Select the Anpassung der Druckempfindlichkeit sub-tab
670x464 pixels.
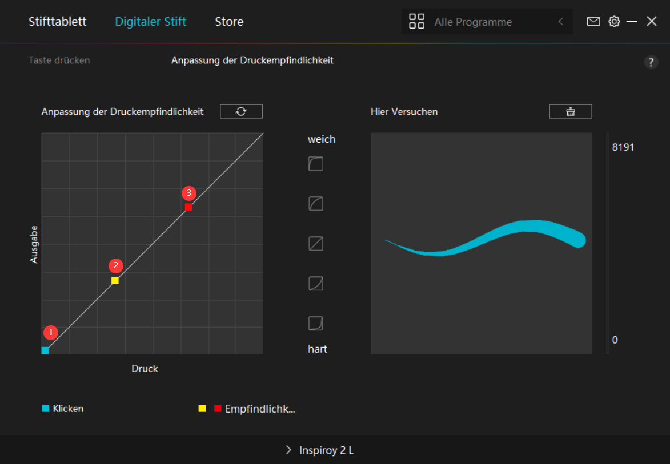(252, 60)
